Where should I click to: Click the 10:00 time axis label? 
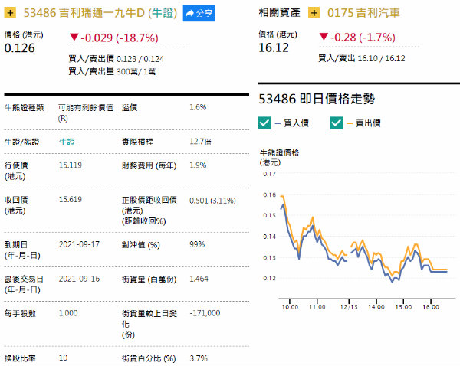pos(290,307)
